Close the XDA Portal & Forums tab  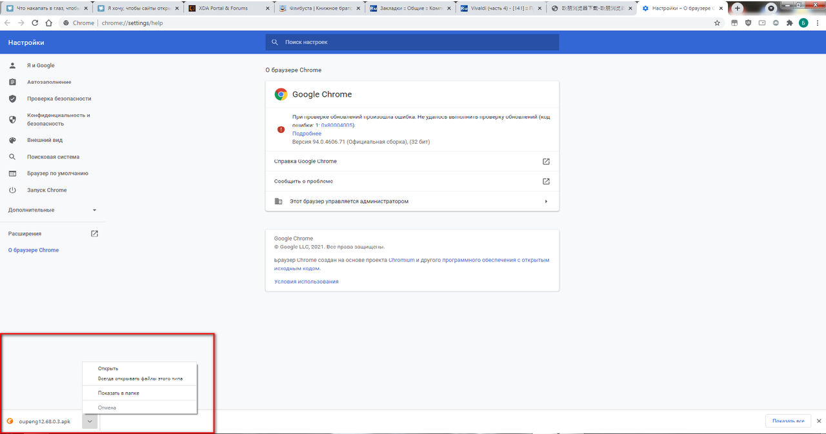267,8
